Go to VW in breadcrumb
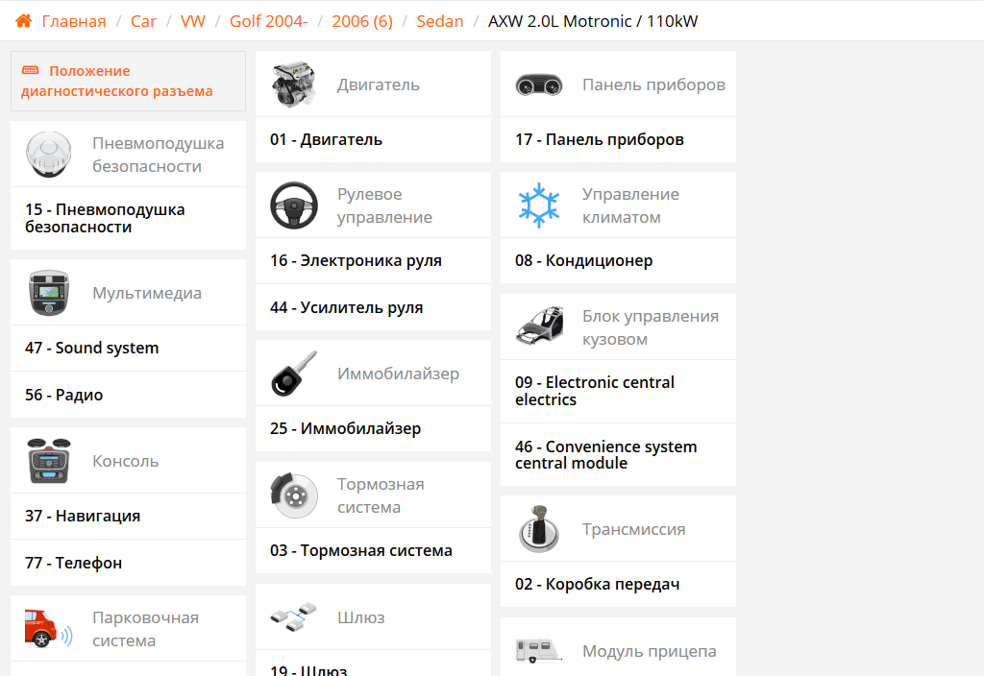 tap(192, 21)
